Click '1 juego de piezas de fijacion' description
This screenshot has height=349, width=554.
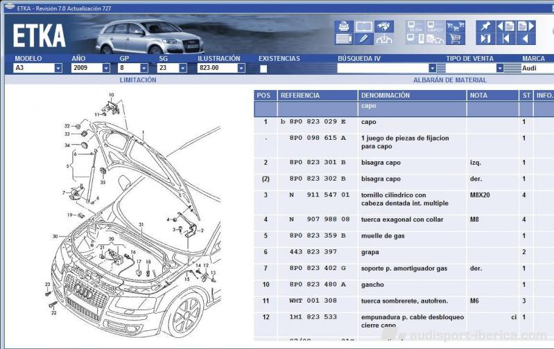[405, 138]
